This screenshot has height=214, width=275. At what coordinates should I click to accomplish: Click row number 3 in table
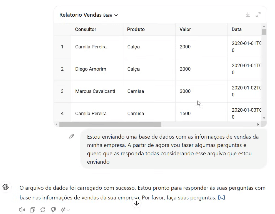click(62, 91)
